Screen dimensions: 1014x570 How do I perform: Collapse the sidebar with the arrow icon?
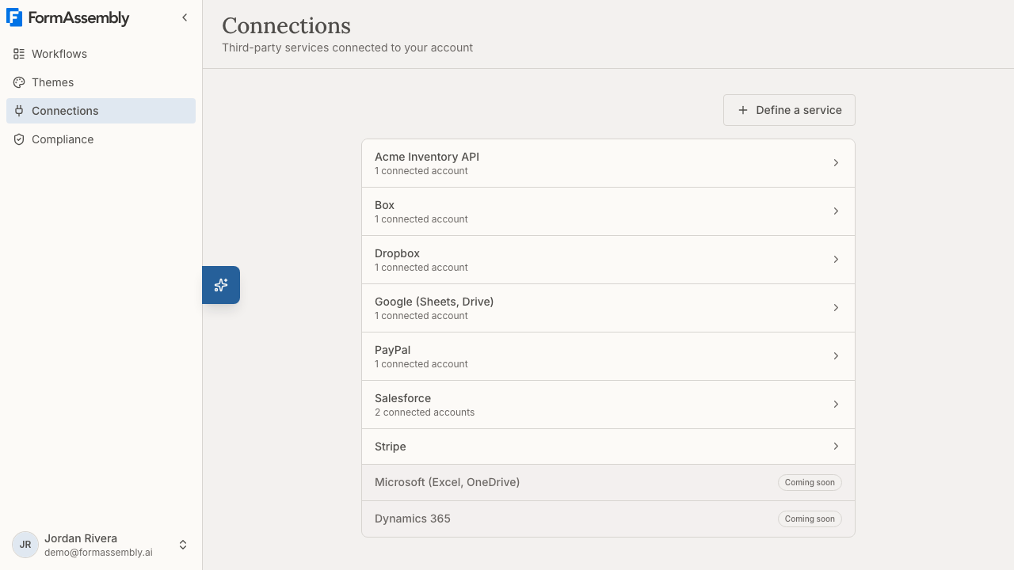pos(185,17)
